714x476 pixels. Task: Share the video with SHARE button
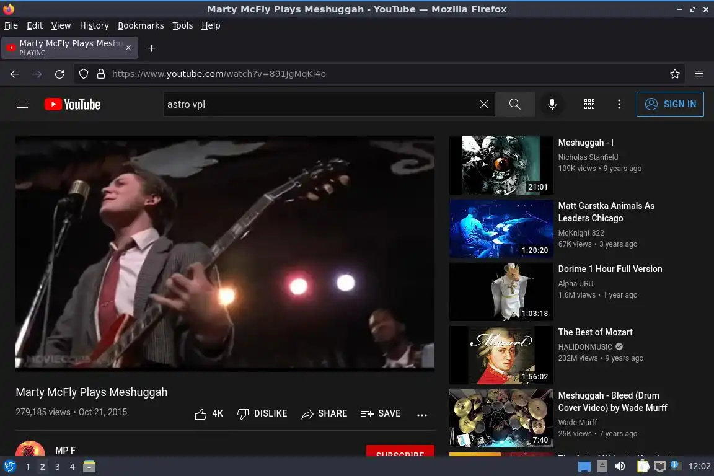[324, 413]
